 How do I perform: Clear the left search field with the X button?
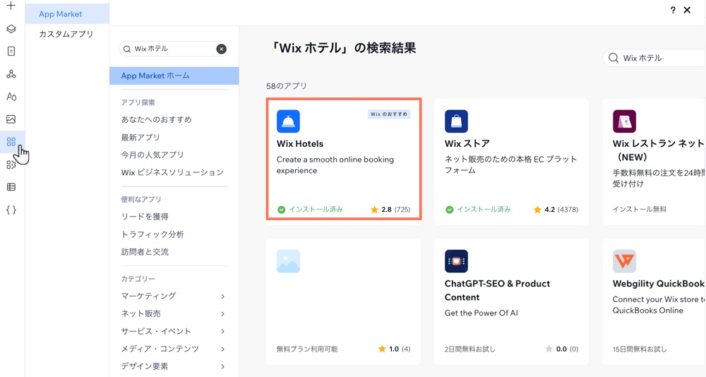coord(221,49)
